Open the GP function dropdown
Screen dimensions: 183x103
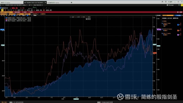click(x=30, y=5)
